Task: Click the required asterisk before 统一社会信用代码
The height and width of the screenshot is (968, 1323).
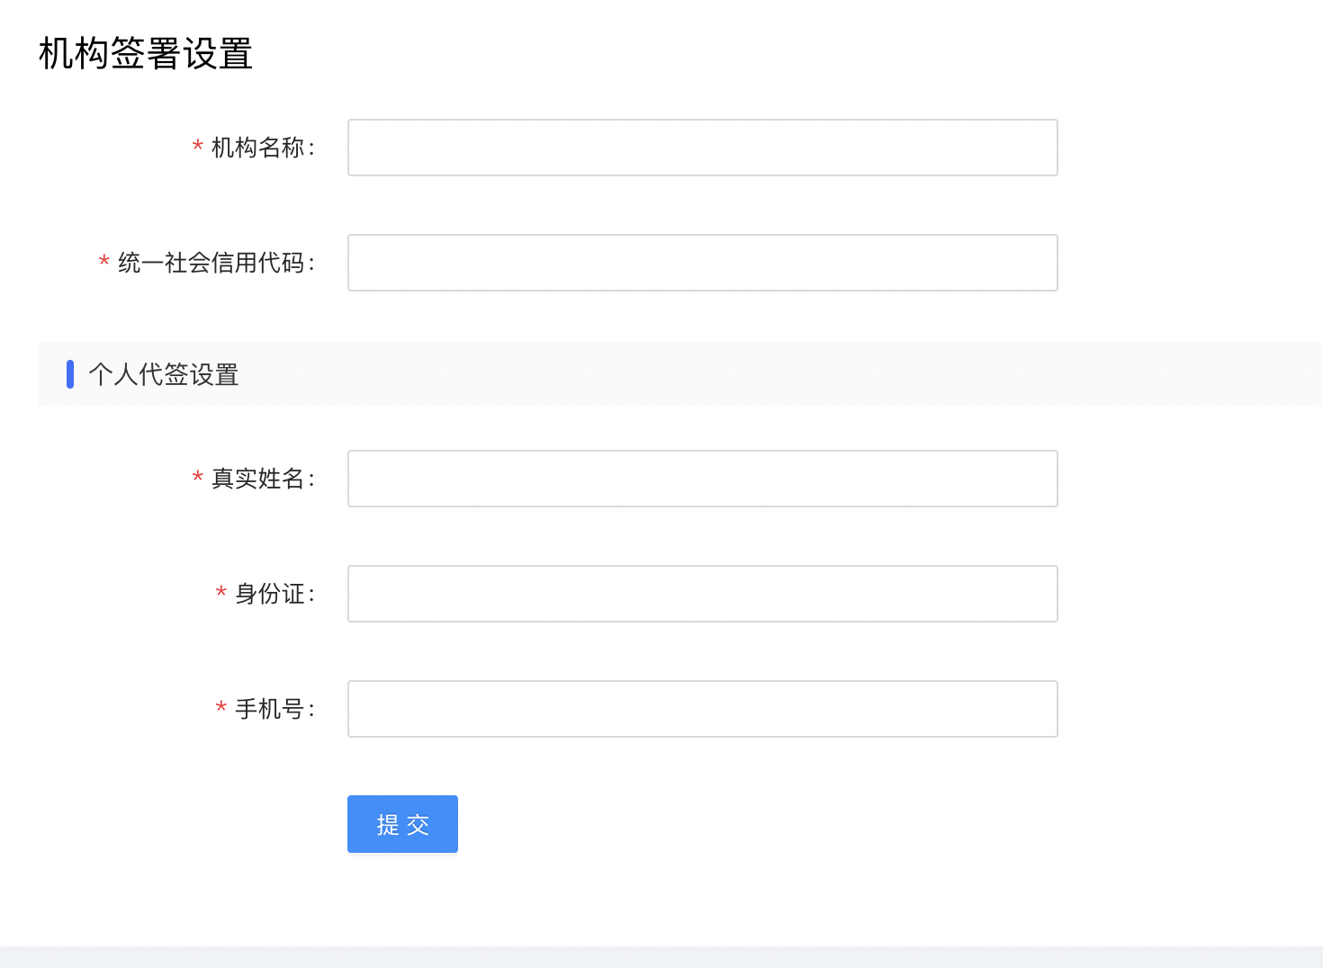Action: click(103, 261)
